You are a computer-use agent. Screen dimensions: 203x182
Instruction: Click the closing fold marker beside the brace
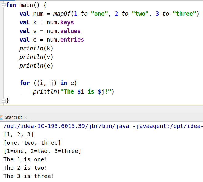click(3, 100)
